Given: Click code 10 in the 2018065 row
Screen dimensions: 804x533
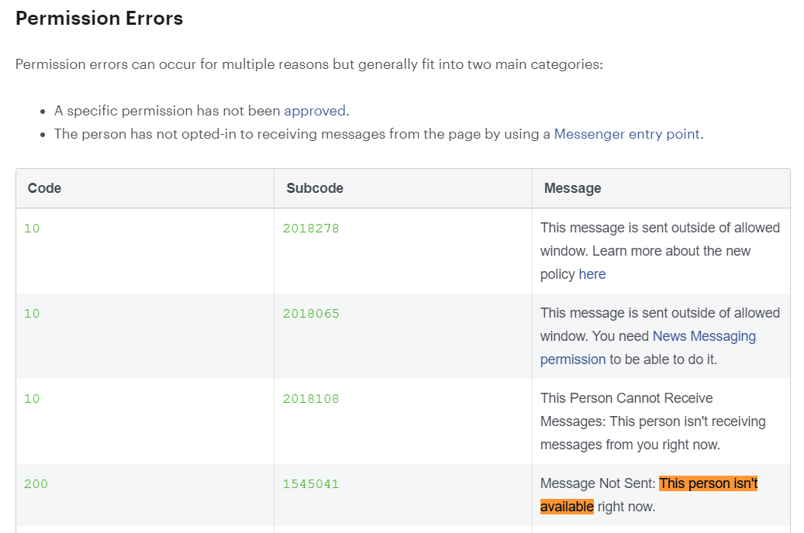Looking at the screenshot, I should coord(32,314).
